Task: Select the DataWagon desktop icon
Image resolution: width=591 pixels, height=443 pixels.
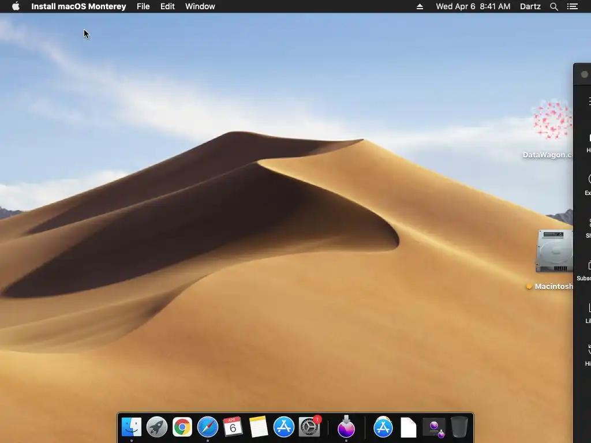Action: pos(552,119)
